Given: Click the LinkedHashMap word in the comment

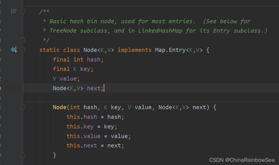Looking at the screenshot, I should (160, 31).
